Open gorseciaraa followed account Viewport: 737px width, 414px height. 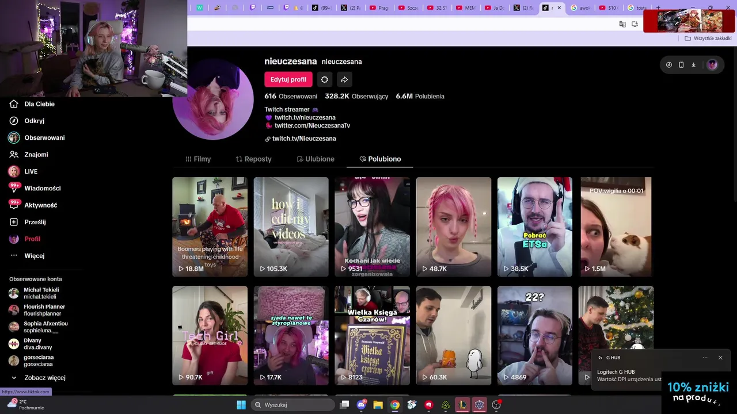click(31, 361)
